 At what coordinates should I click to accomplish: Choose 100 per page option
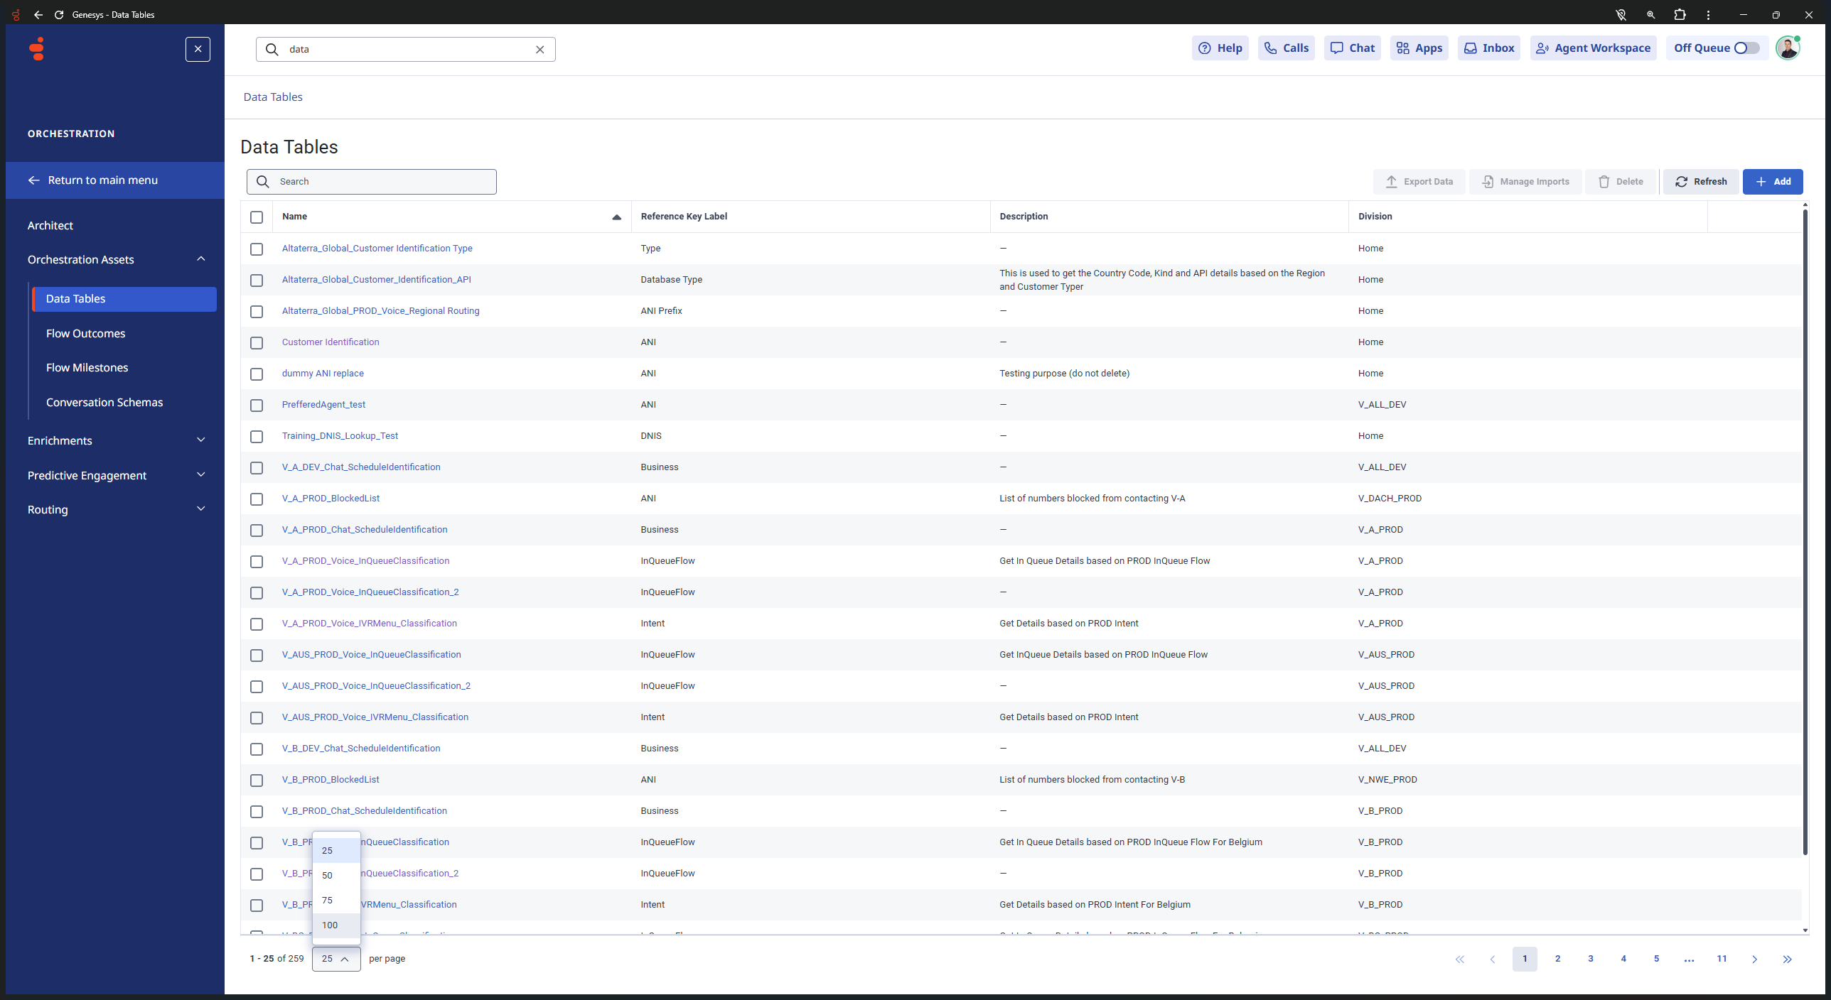(x=336, y=925)
